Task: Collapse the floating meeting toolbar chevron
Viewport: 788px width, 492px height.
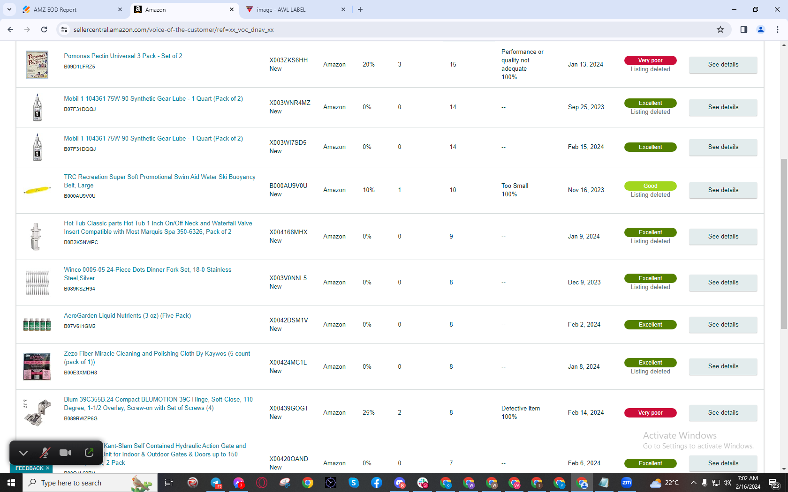Action: pyautogui.click(x=23, y=453)
